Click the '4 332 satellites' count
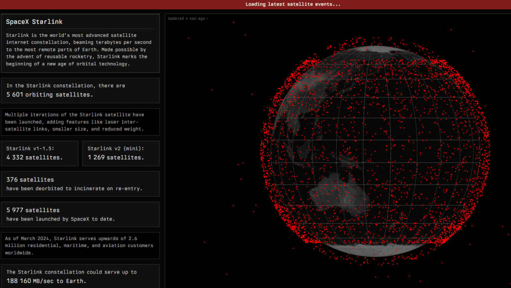Image resolution: width=511 pixels, height=288 pixels. (35, 157)
